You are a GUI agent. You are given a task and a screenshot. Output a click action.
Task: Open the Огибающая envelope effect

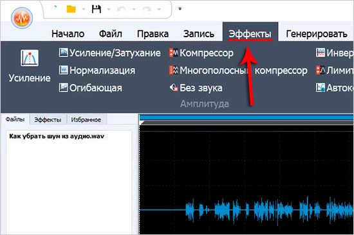point(90,88)
